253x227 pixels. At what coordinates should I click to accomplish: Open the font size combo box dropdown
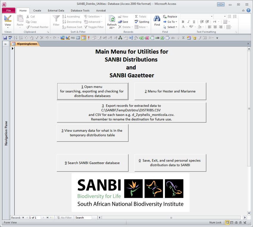(x=225, y=16)
